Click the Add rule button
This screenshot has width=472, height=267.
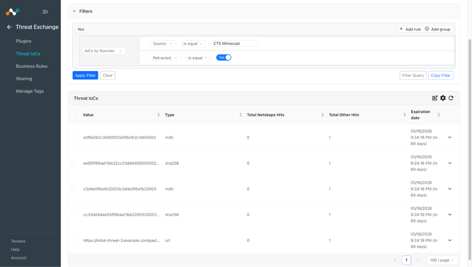coord(410,29)
